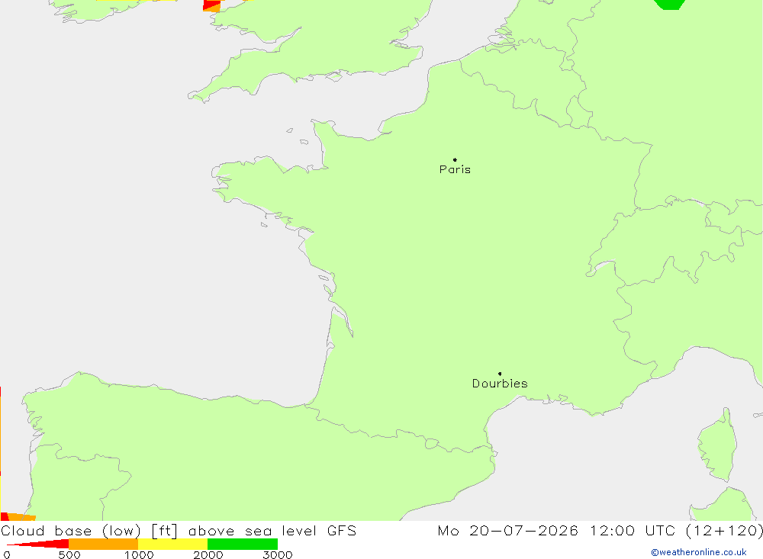
Task: Click the green 2000-3000 legend color band
Action: click(x=243, y=544)
